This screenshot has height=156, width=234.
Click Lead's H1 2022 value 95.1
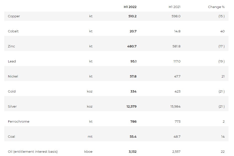click(133, 61)
